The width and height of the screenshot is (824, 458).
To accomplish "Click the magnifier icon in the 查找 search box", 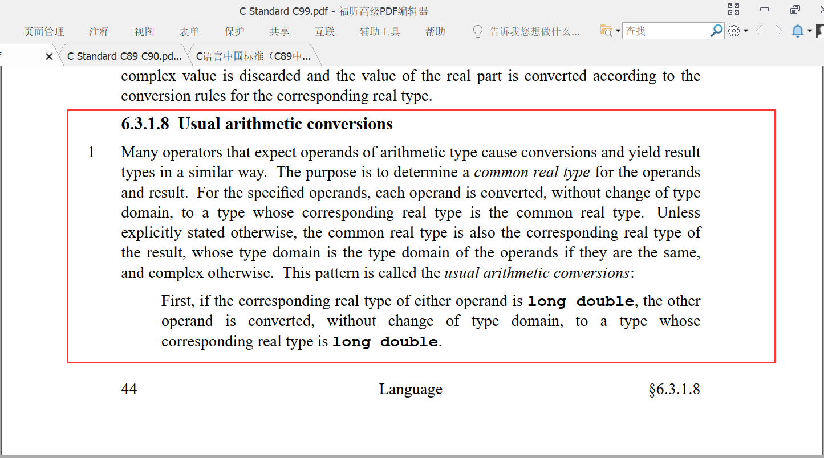I will pyautogui.click(x=716, y=31).
